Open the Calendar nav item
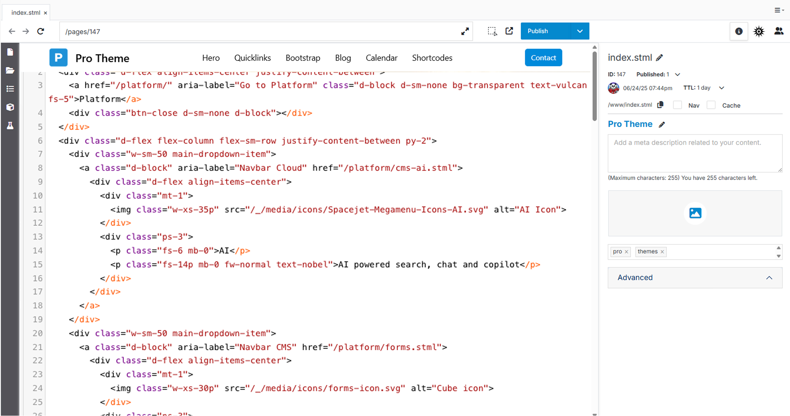This screenshot has height=416, width=790. click(381, 58)
